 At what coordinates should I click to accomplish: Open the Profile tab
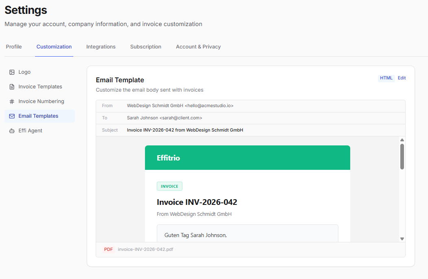click(14, 47)
